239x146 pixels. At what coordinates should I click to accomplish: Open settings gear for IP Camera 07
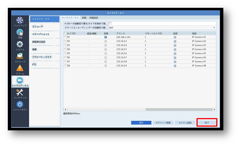point(175,62)
